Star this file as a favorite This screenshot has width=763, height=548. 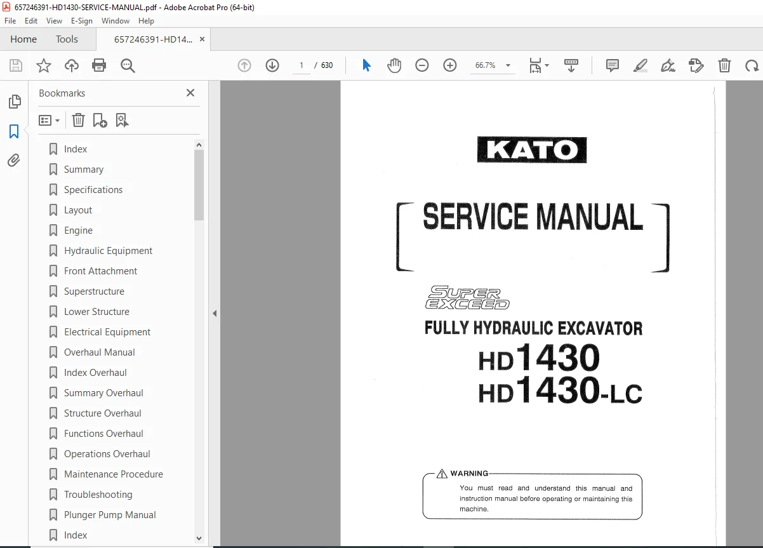[x=44, y=65]
